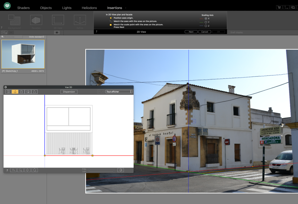Click the Loin clipping slider

[x=102, y=171]
